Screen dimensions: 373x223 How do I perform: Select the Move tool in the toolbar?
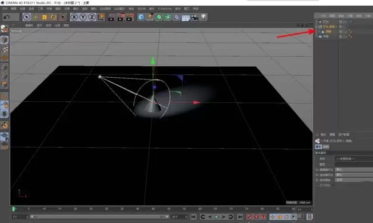pos(36,17)
